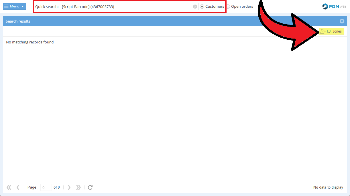Close the Search results panel
The width and height of the screenshot is (350, 196).
[342, 21]
